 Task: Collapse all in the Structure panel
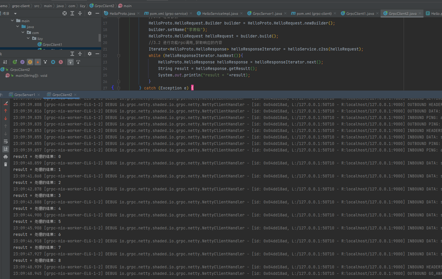(x=80, y=54)
